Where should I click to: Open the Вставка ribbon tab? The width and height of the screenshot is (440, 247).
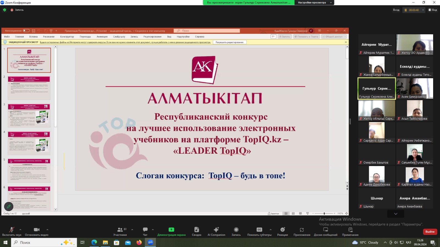coord(33,37)
